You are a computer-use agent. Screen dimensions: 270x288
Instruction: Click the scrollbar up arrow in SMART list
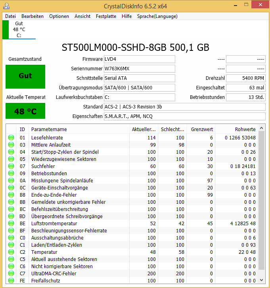pos(262,128)
